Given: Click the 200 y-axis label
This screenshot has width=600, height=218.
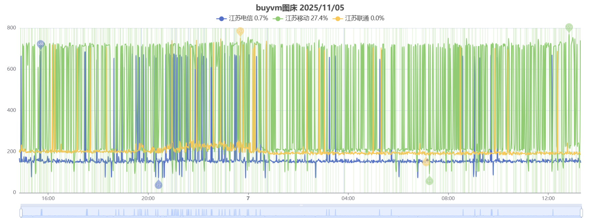Looking at the screenshot, I should coord(11,151).
